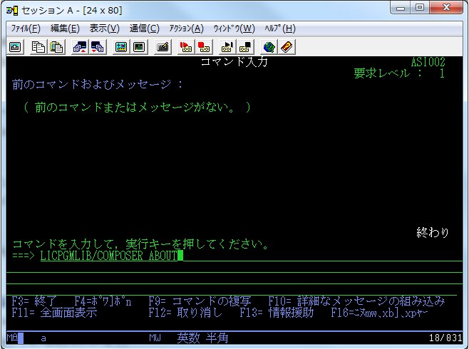Click the MW status bar indicator

pos(155,338)
